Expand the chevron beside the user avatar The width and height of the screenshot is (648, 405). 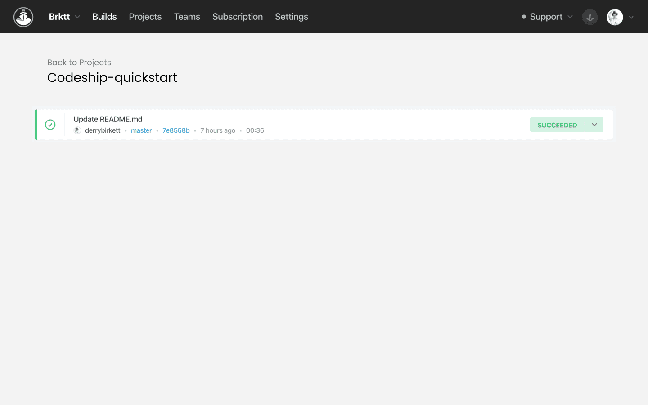coord(631,17)
